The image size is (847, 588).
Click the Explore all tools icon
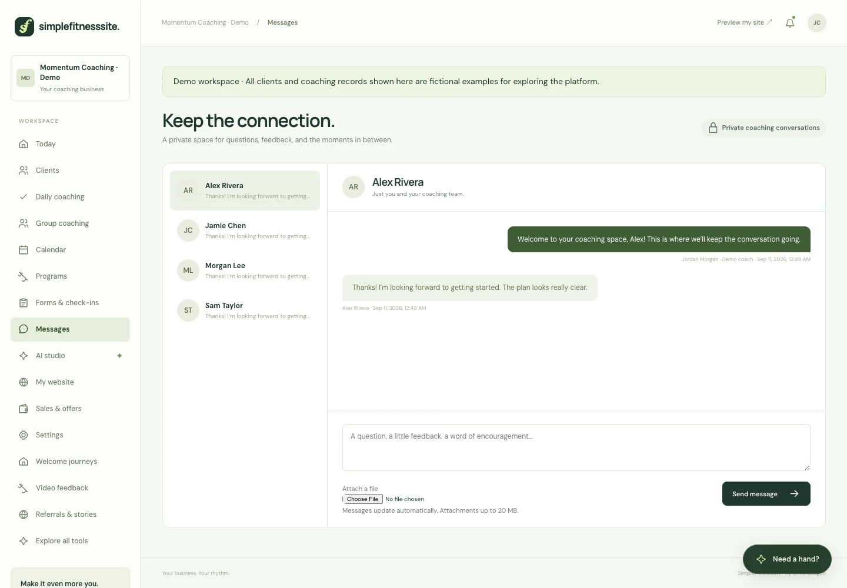(24, 541)
